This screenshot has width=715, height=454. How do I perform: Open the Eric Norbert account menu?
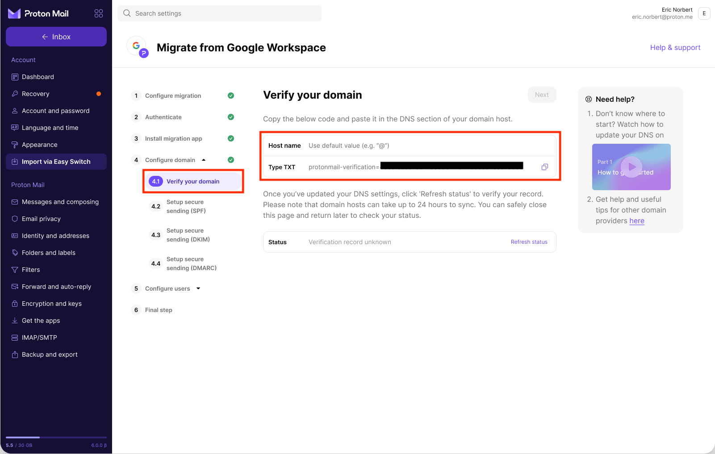[x=670, y=13]
